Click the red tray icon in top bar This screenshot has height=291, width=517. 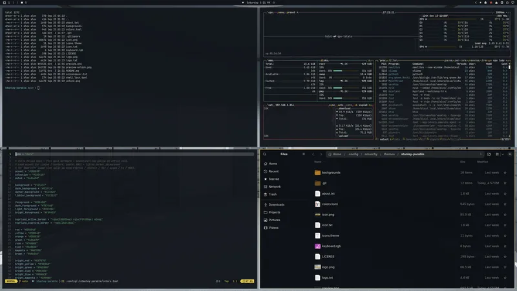(491, 3)
